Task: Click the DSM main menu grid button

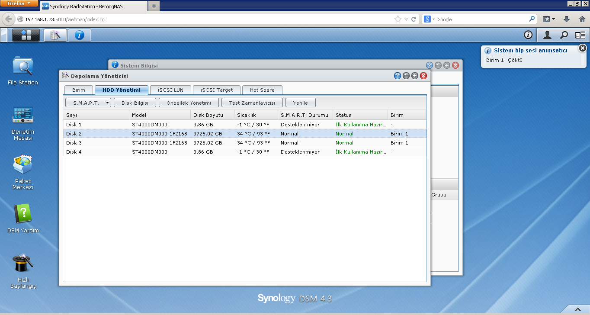Action: click(x=26, y=35)
